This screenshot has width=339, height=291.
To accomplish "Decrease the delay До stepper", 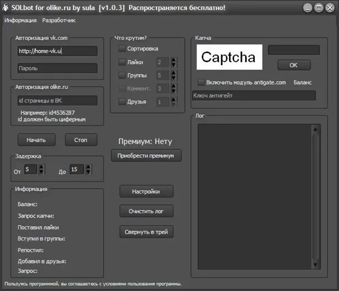I will click(x=89, y=172).
